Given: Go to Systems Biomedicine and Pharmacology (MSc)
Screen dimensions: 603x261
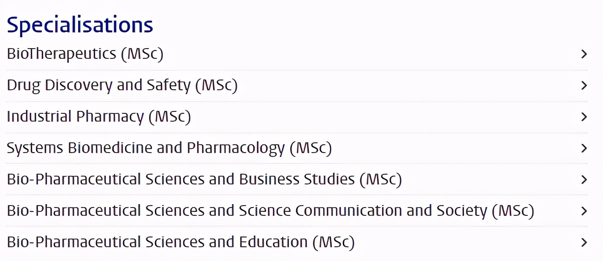Looking at the screenshot, I should pyautogui.click(x=169, y=148).
